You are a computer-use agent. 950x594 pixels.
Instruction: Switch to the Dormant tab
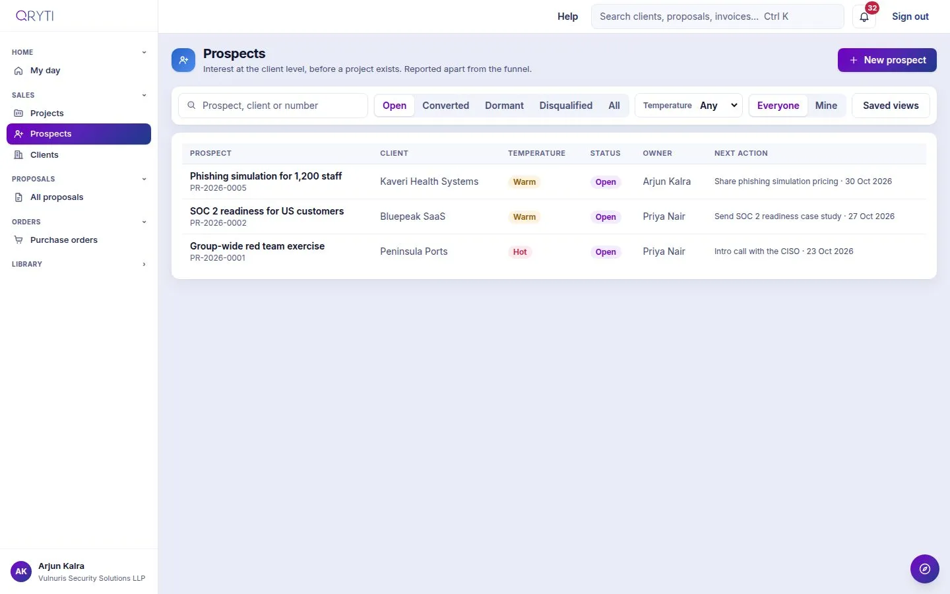click(504, 106)
